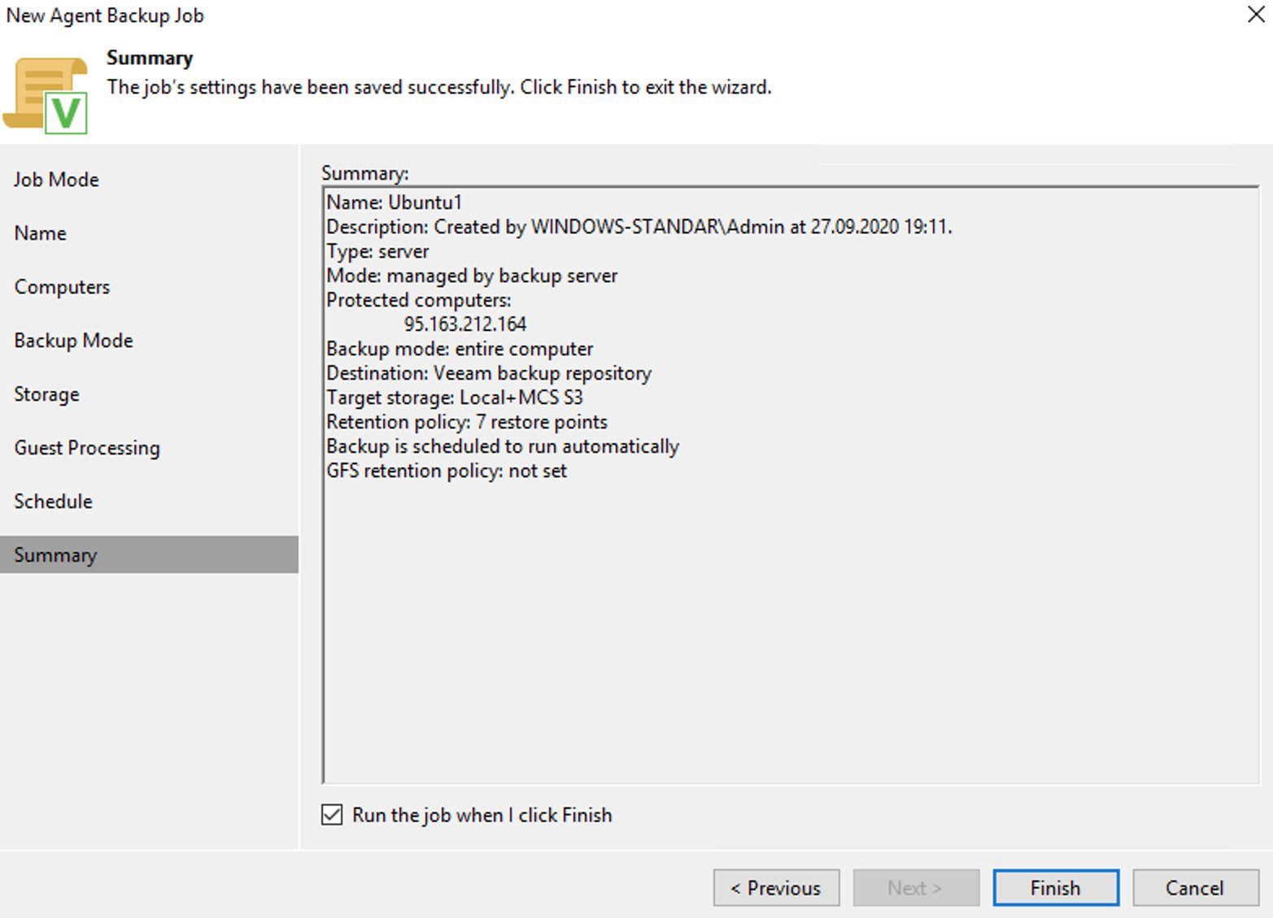Image resolution: width=1273 pixels, height=918 pixels.
Task: Click 'Retention policy: 7 restore points'
Action: click(x=467, y=422)
